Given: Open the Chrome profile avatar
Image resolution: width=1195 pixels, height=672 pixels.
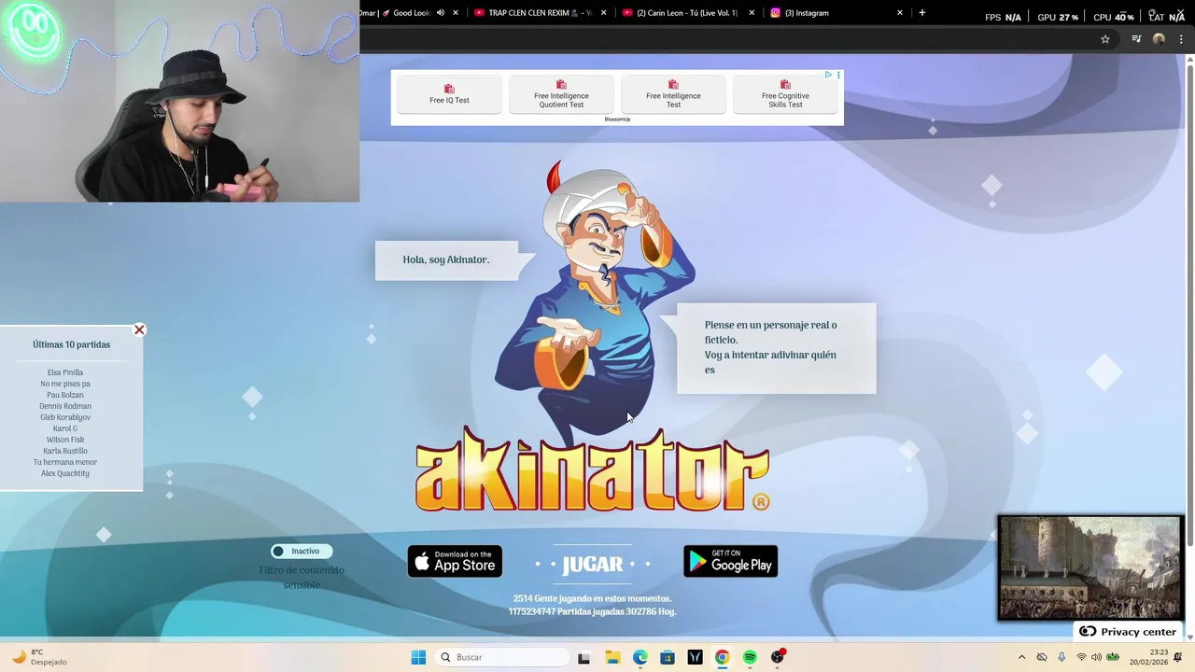Looking at the screenshot, I should pos(1159,39).
